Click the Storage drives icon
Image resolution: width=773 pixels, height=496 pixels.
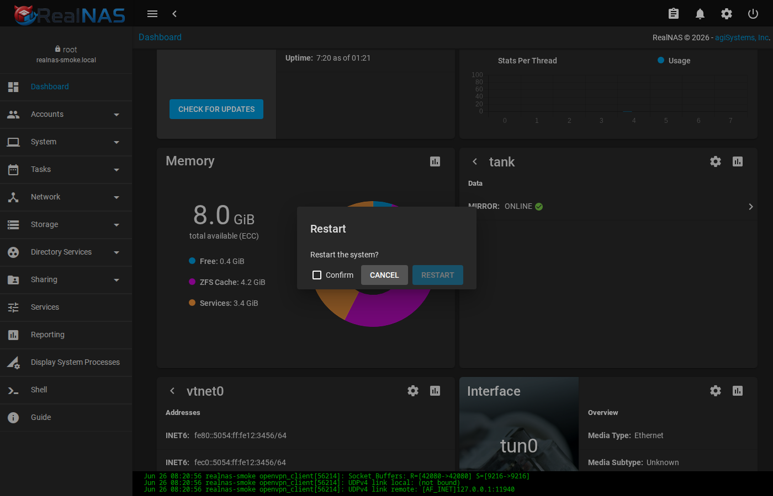click(x=13, y=225)
